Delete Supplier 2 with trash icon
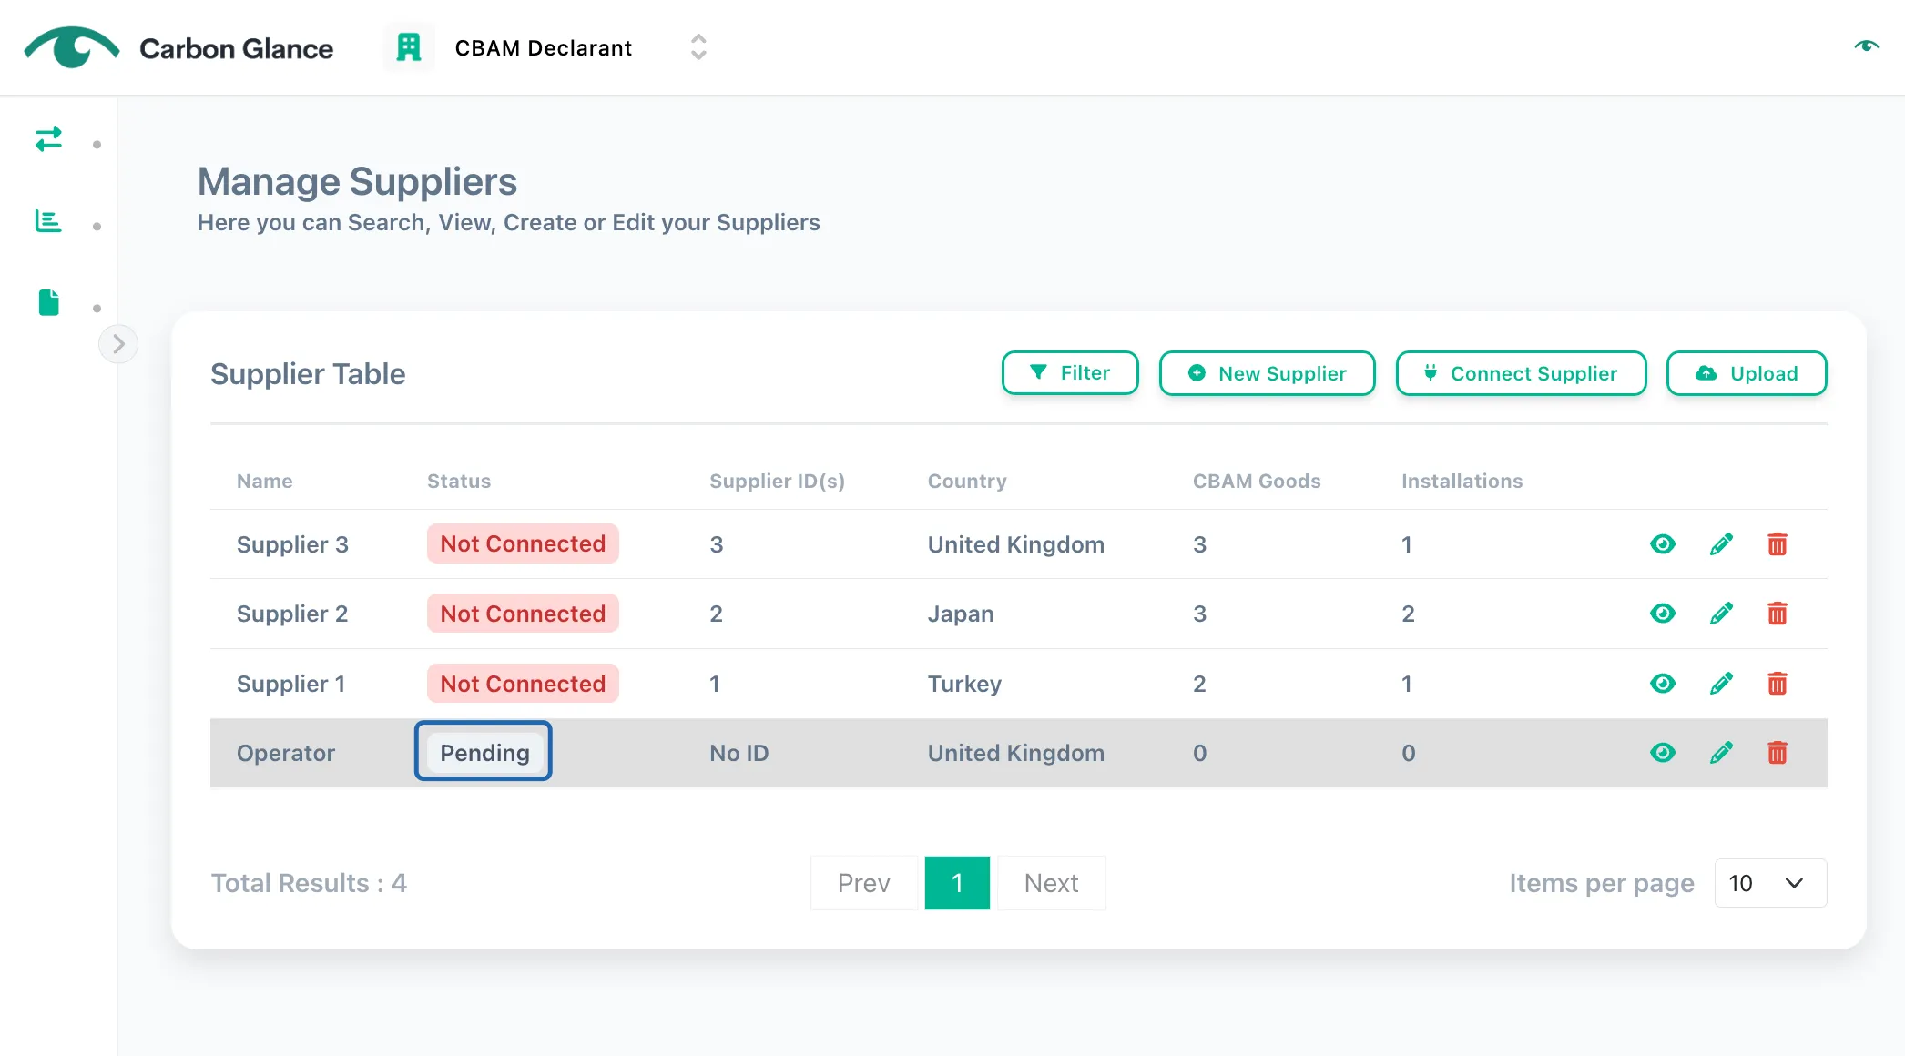 pos(1778,614)
